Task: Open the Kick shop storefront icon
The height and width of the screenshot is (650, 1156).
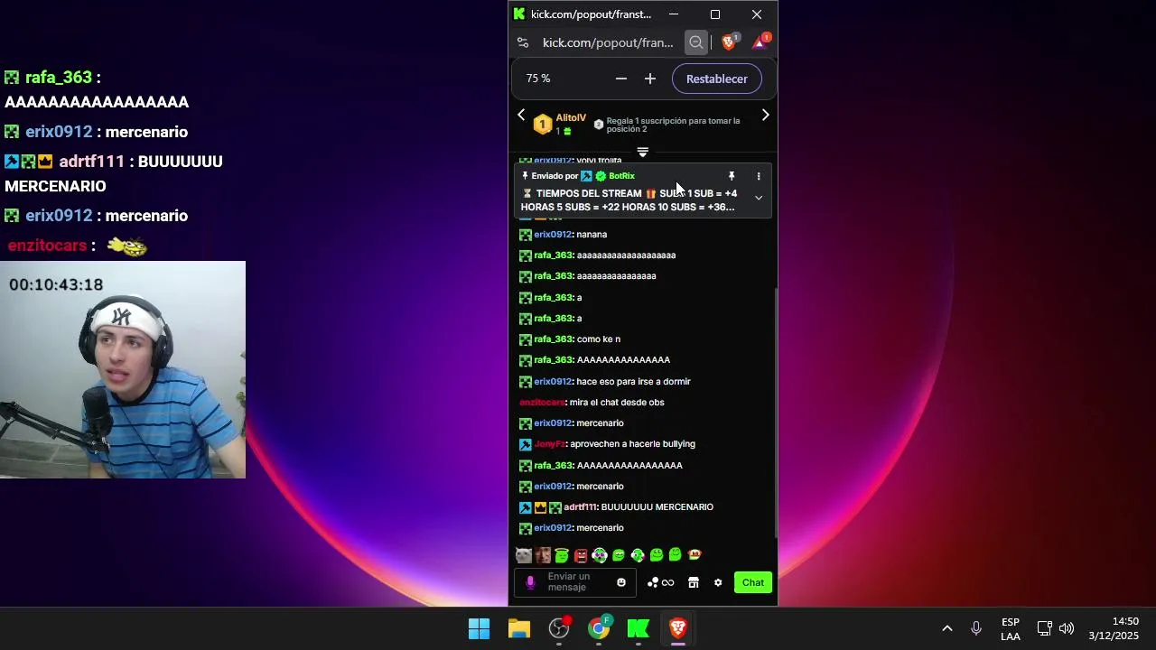Action: [x=694, y=582]
